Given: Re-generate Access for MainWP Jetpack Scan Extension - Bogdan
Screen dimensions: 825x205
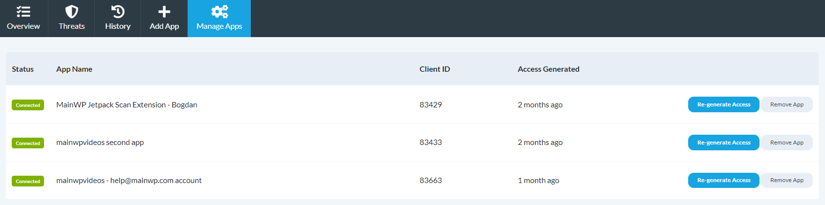Looking at the screenshot, I should tap(723, 104).
